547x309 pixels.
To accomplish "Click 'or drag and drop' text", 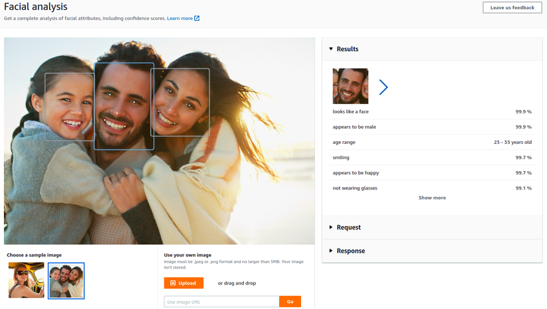I will point(237,283).
